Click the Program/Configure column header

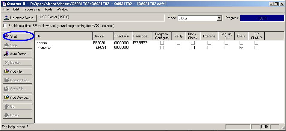[x=162, y=36]
